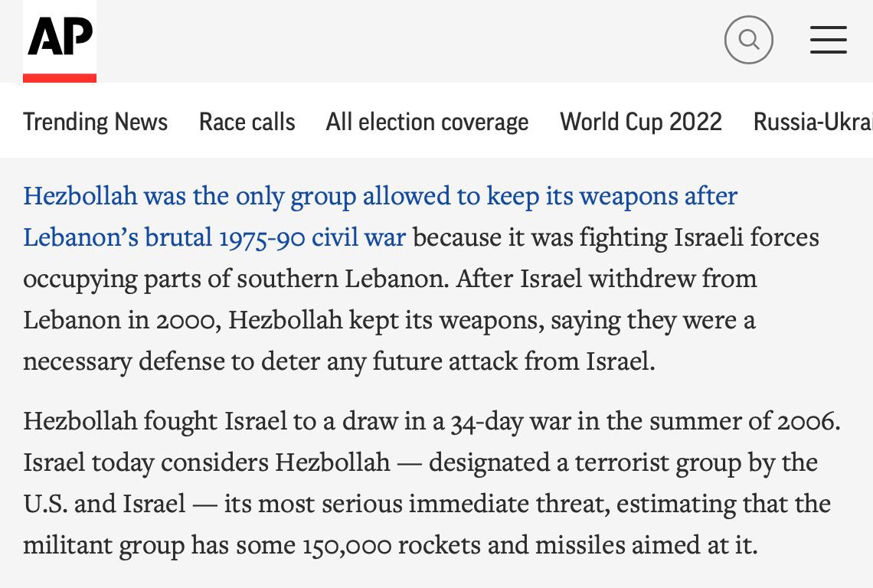Go to the AP logo homepage

(x=60, y=37)
